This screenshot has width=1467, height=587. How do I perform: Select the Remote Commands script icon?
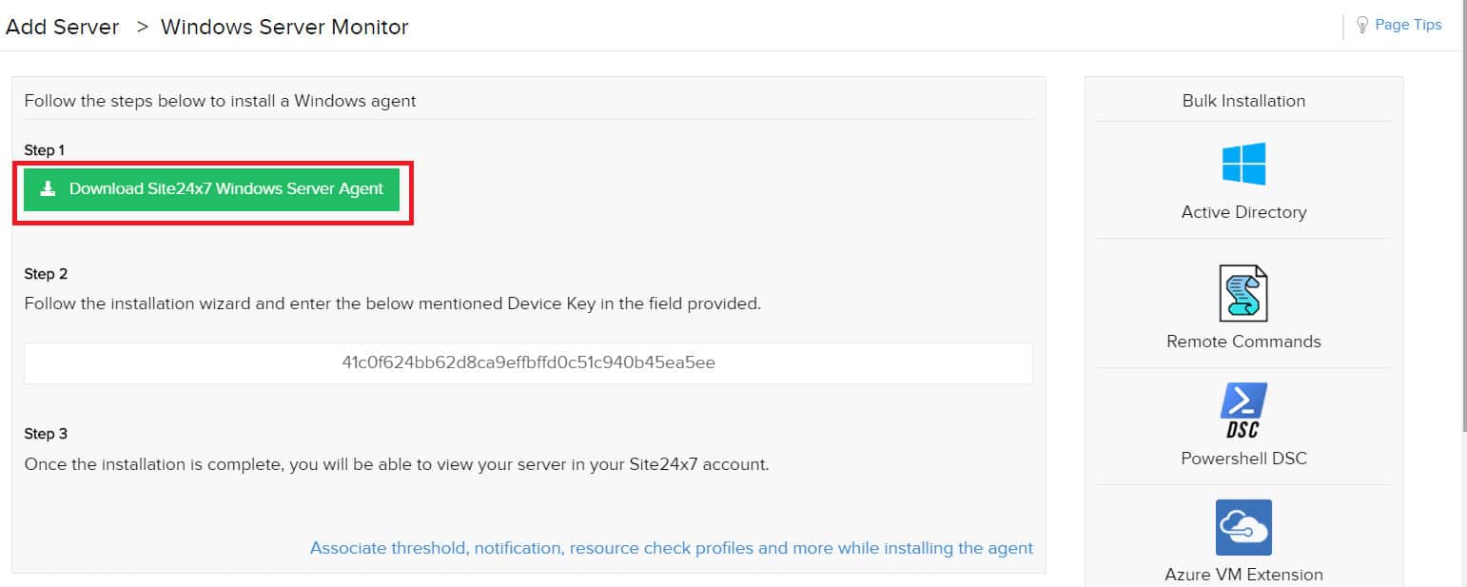(x=1243, y=293)
